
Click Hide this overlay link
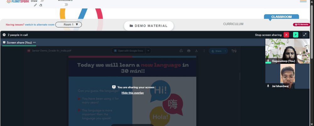(x=133, y=93)
